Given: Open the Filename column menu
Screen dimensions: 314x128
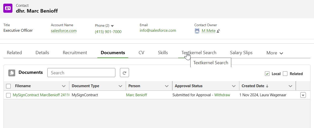Looking at the screenshot, I should pos(64,86).
